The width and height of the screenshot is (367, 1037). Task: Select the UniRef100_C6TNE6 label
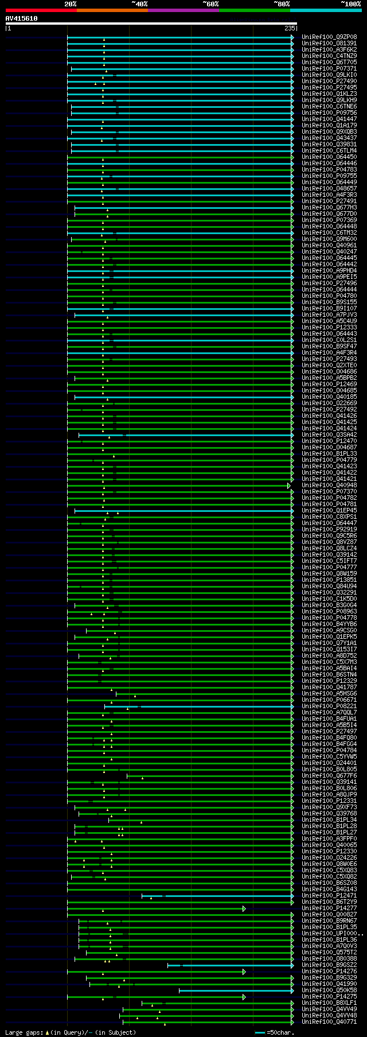[x=329, y=106]
